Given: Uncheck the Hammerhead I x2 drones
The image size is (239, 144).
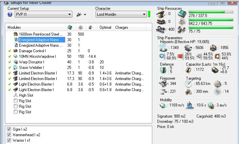Looking at the screenshot, I should pos(9,135).
